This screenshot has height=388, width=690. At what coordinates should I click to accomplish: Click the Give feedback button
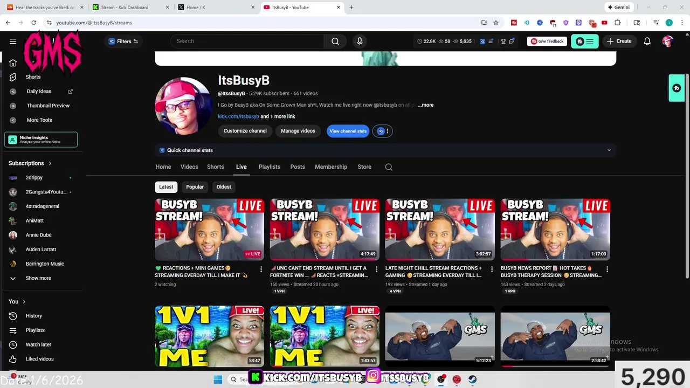(x=547, y=41)
